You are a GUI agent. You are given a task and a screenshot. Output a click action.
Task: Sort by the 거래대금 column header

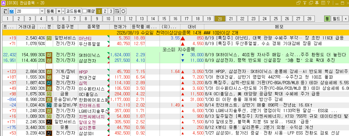tap(27, 27)
